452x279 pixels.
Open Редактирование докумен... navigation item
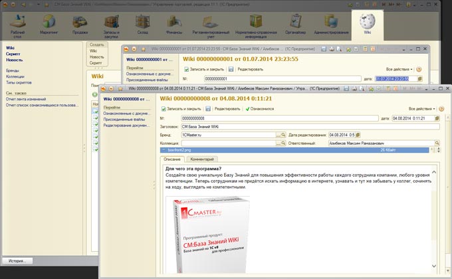pos(126,126)
